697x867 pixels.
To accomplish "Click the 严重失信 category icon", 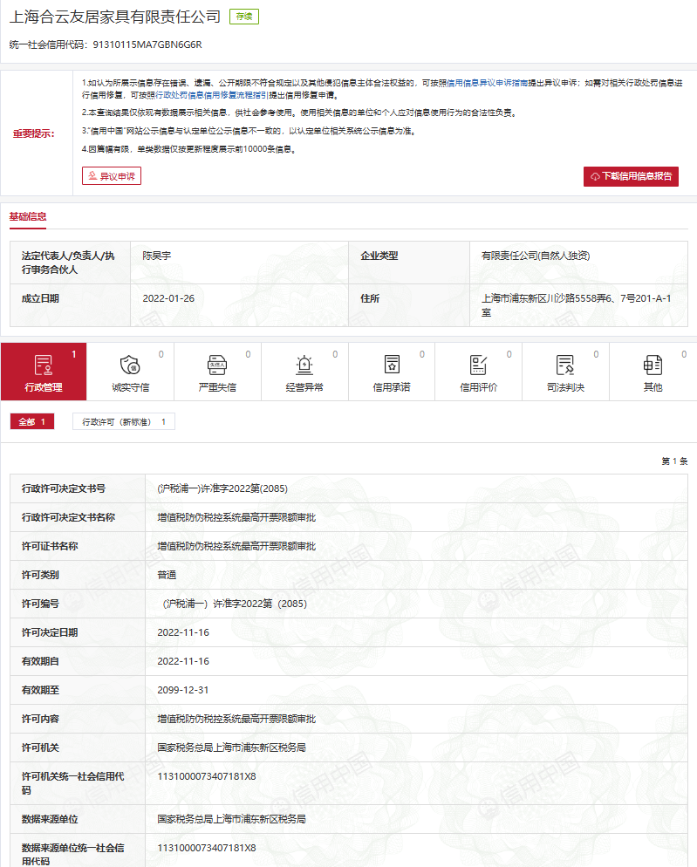I will coord(216,365).
